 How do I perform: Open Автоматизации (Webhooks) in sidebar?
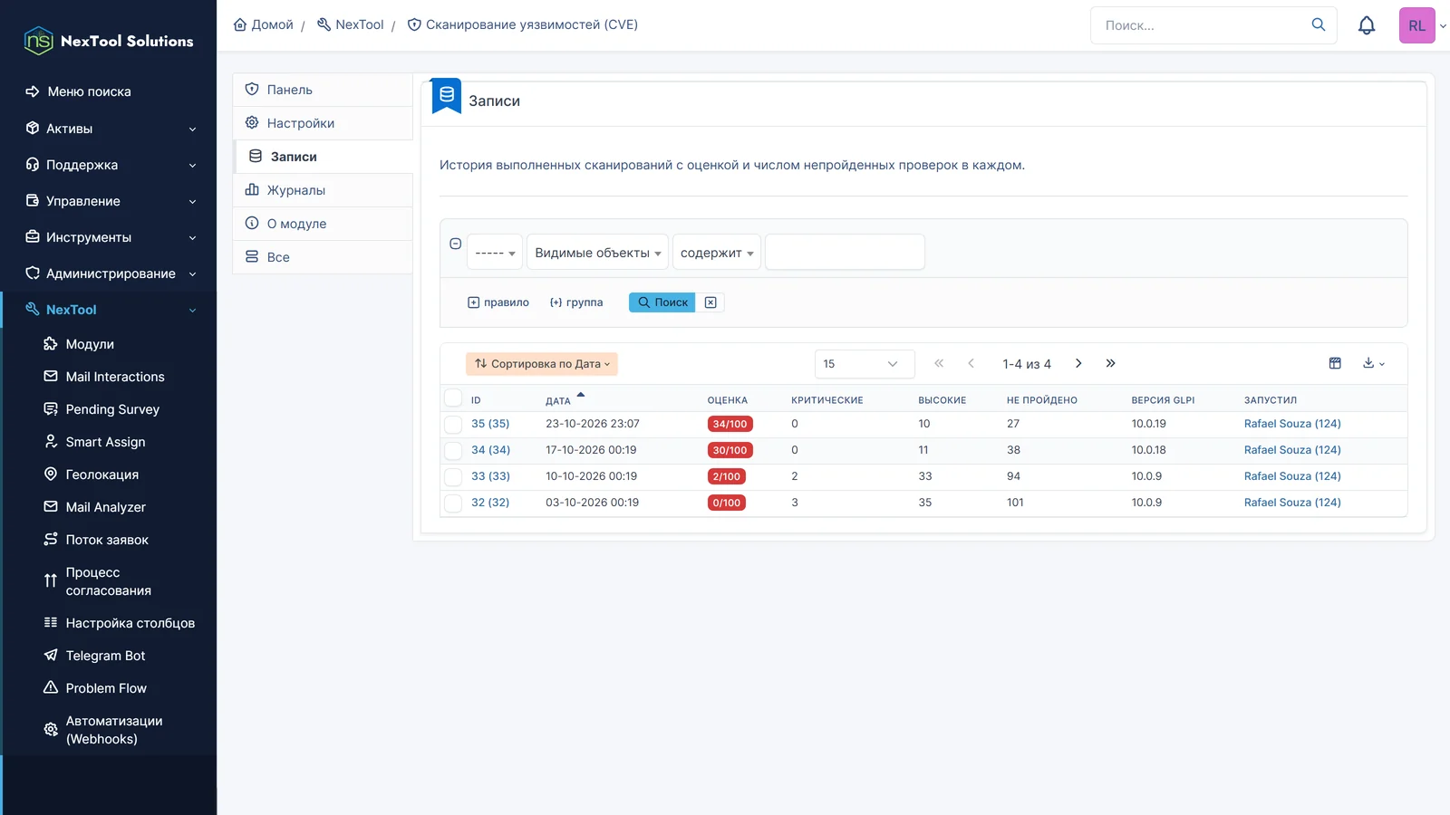[x=113, y=730]
